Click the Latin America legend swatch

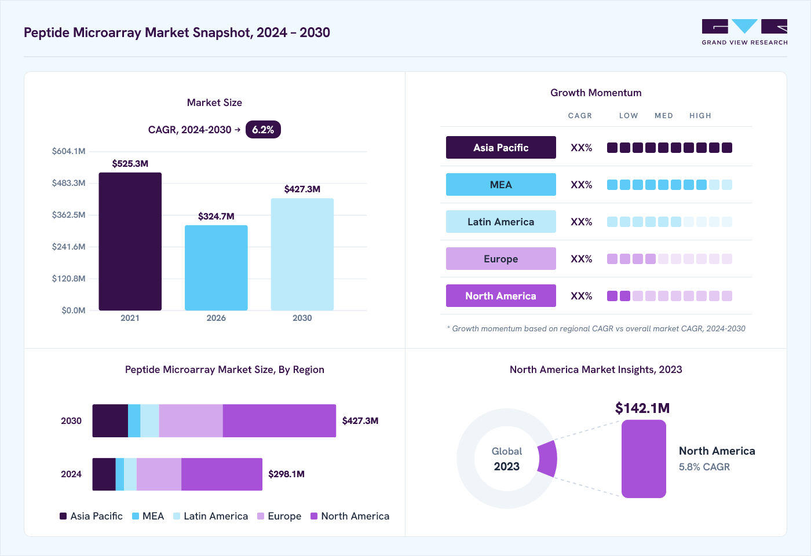[177, 516]
